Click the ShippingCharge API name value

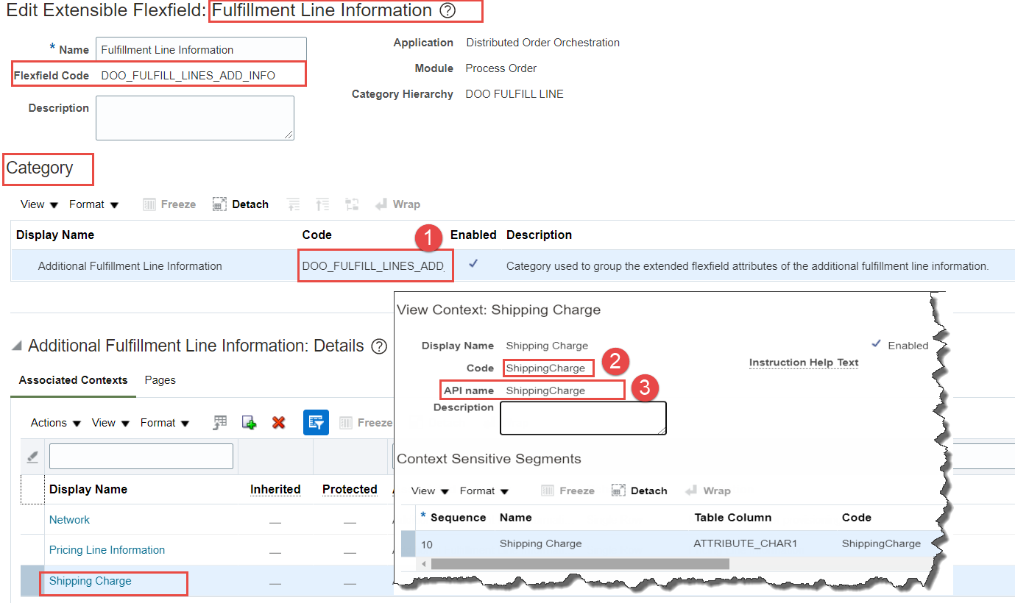[x=545, y=390]
